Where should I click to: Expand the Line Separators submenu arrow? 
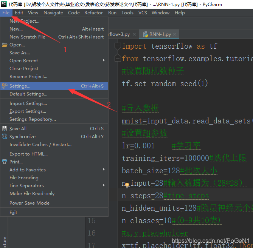click(104, 185)
